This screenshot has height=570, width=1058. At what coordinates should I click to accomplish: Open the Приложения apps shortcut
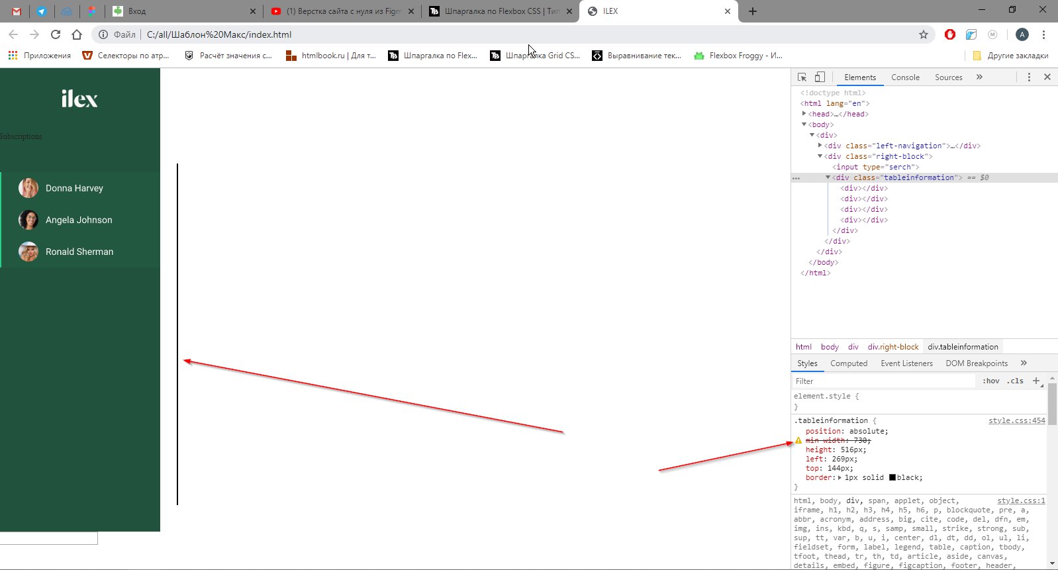tap(40, 56)
